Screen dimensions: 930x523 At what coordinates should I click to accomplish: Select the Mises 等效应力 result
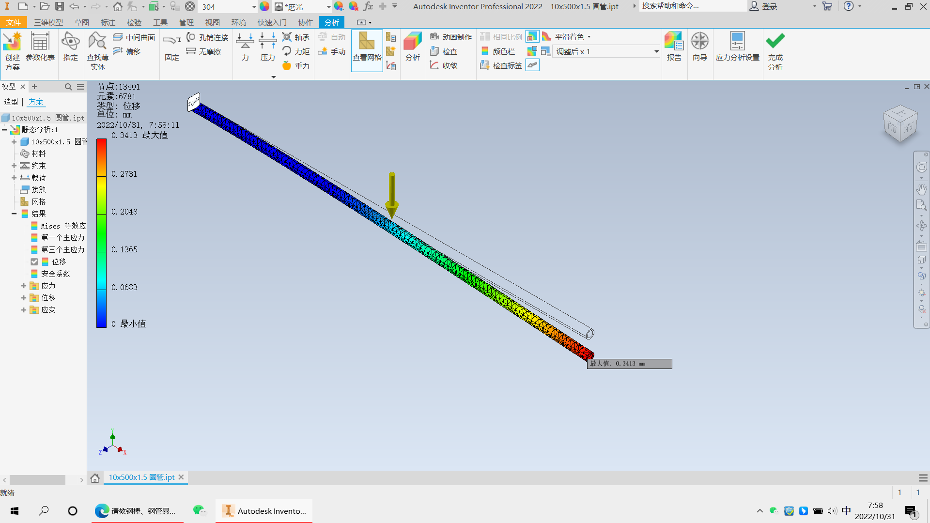pos(59,226)
